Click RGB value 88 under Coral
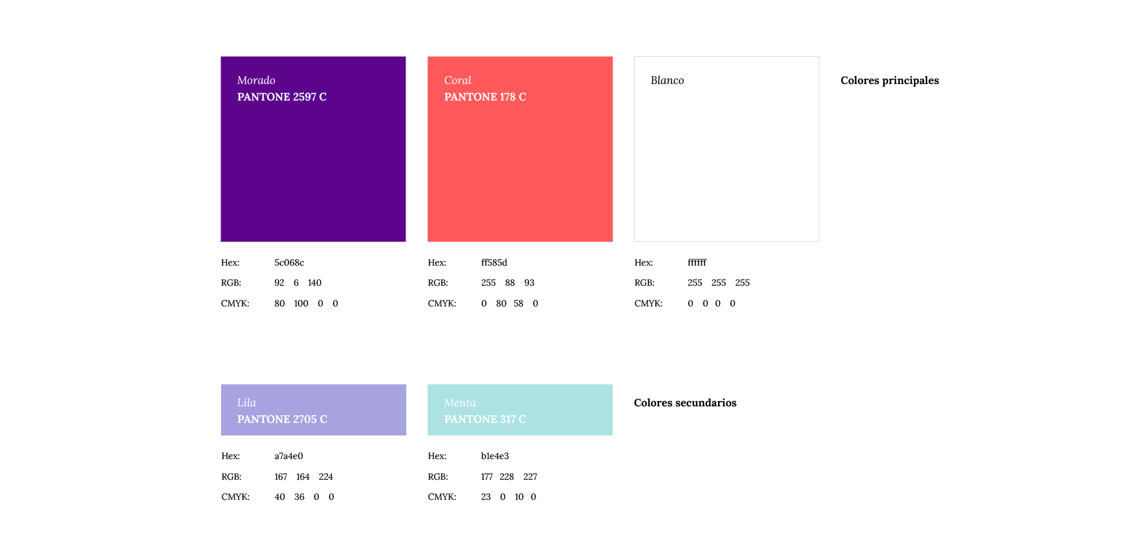The image size is (1135, 556). point(510,283)
